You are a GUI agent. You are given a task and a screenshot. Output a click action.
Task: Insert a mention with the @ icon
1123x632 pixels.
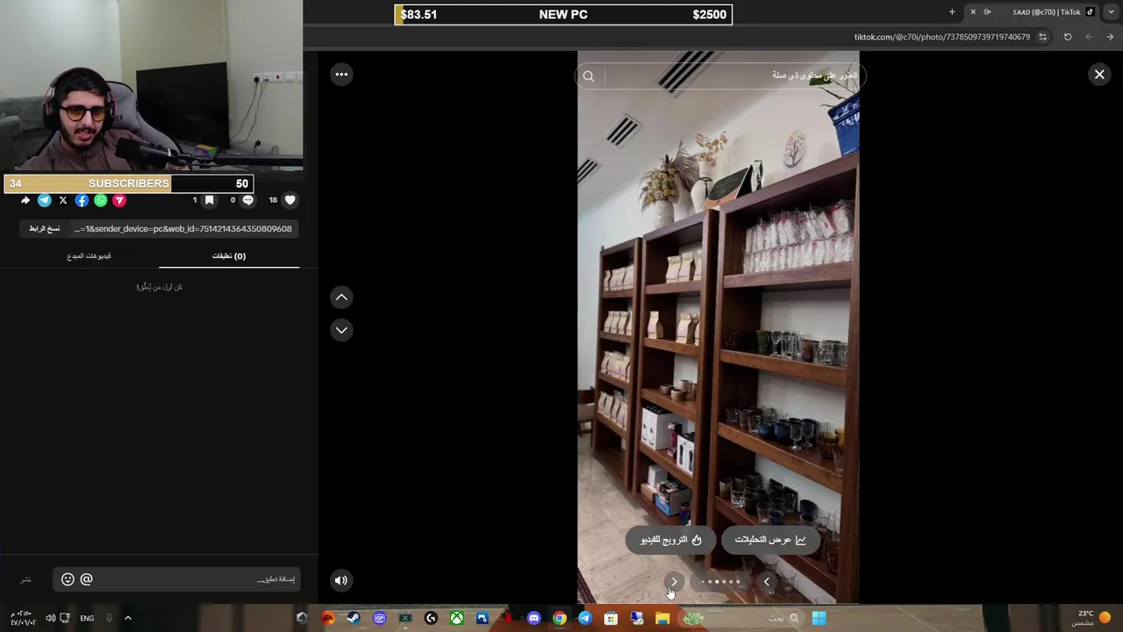point(86,579)
